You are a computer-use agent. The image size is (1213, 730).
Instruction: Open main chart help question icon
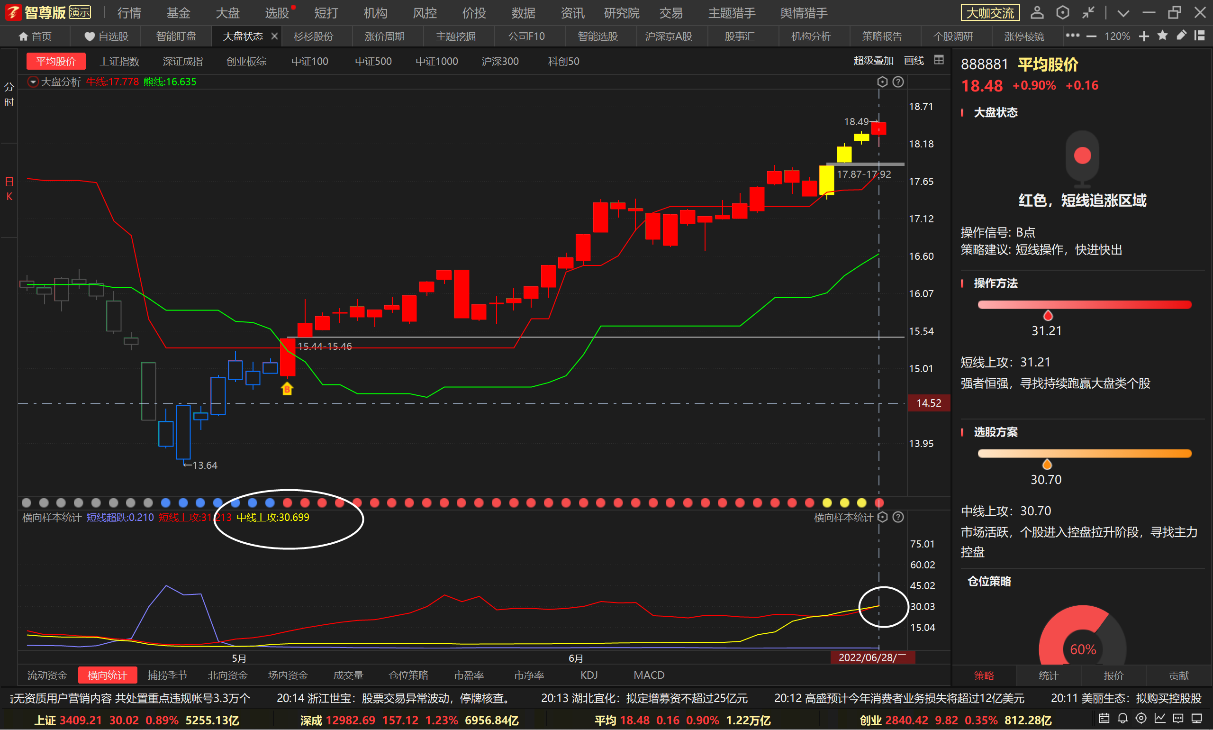(x=898, y=82)
